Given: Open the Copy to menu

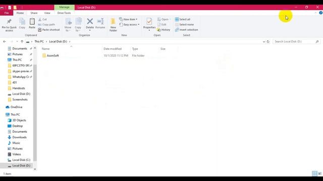Looking at the screenshot, I should coord(78,25).
